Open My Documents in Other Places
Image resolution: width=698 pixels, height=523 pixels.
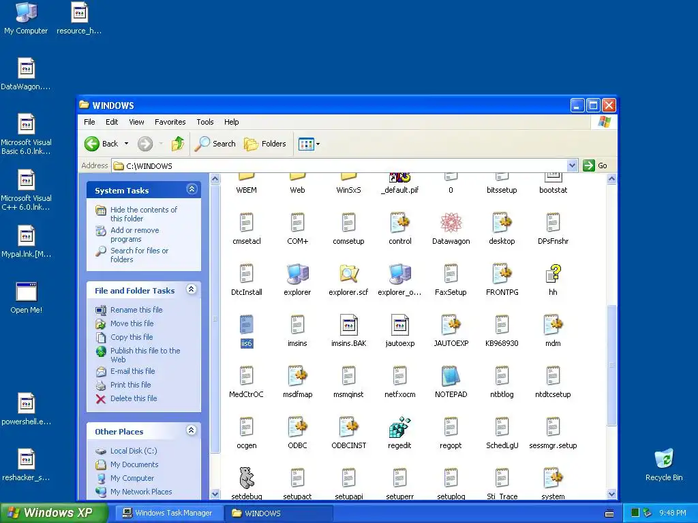(x=134, y=464)
